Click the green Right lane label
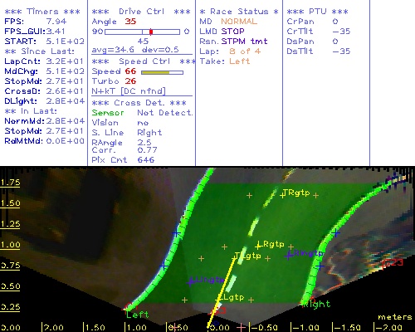Image resolution: width=415 pixels, height=332 pixels. tap(317, 304)
